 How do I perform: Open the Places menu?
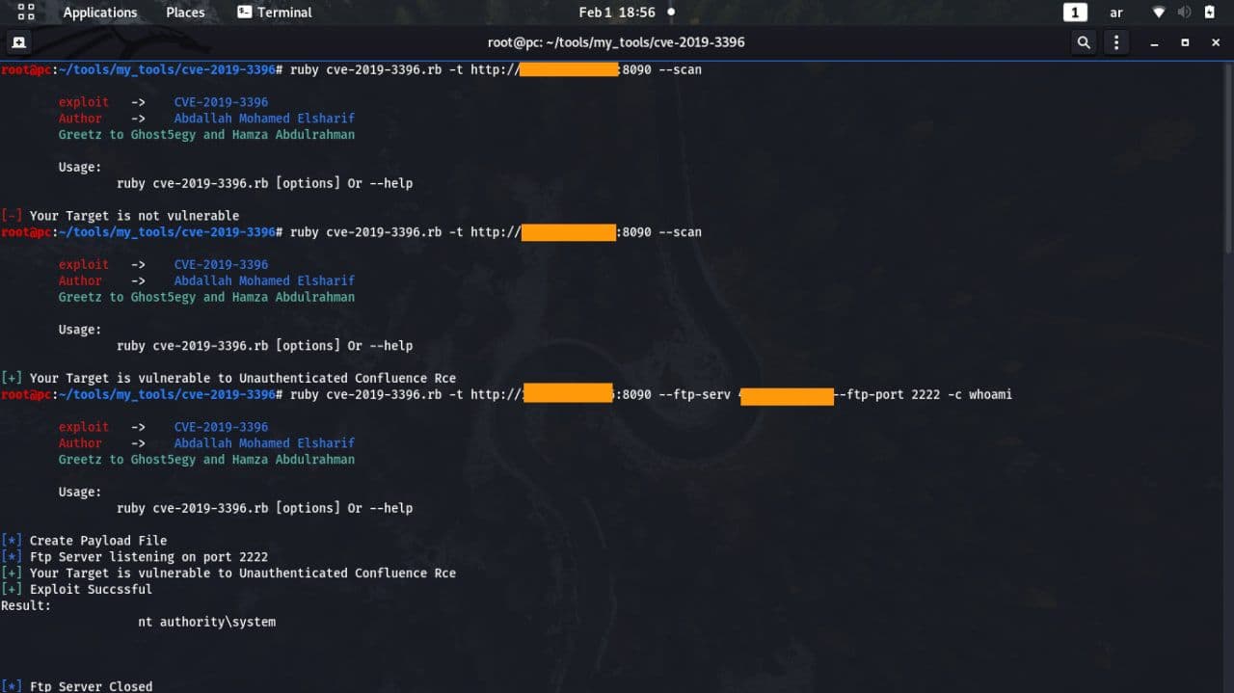click(185, 13)
